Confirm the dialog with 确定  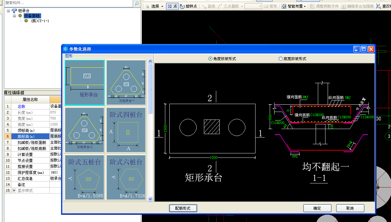[x=317, y=208]
